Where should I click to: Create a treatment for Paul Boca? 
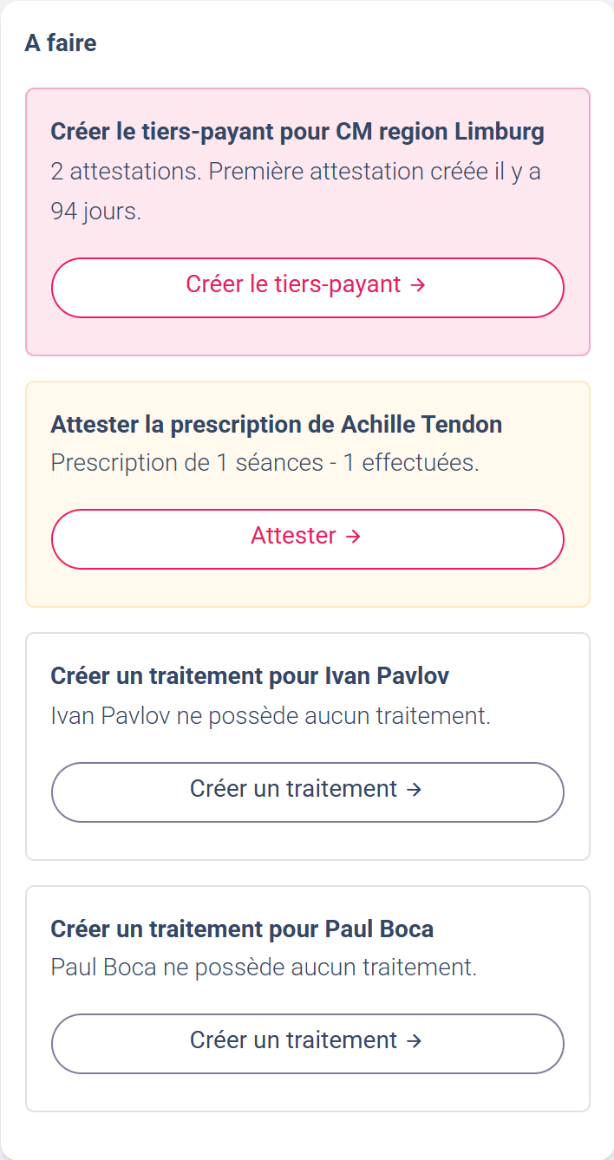pos(307,1043)
